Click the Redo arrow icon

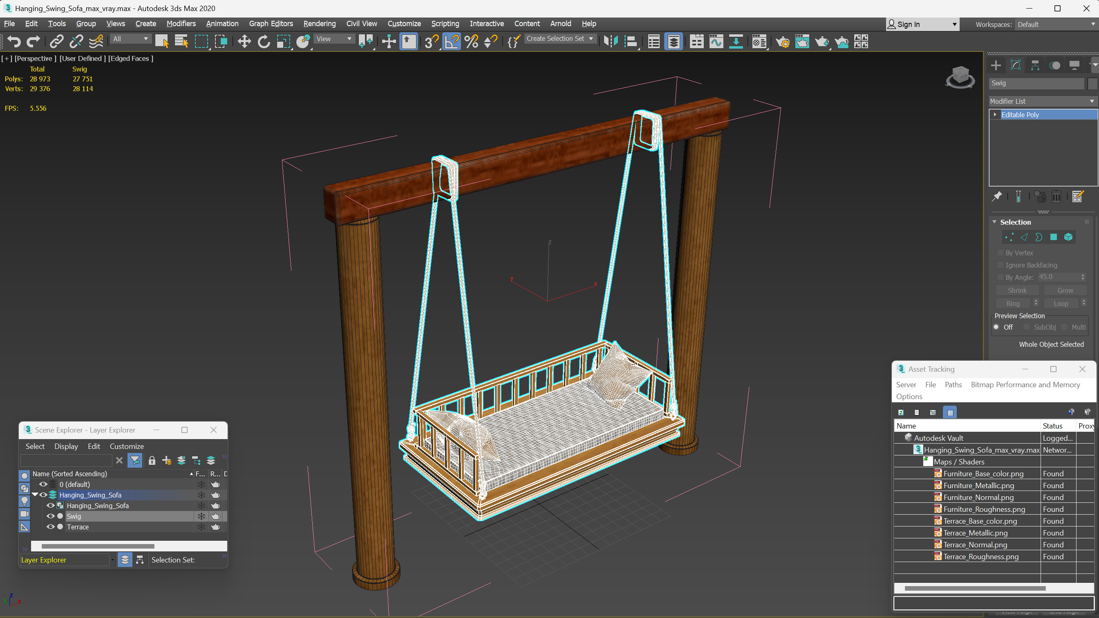coord(33,41)
